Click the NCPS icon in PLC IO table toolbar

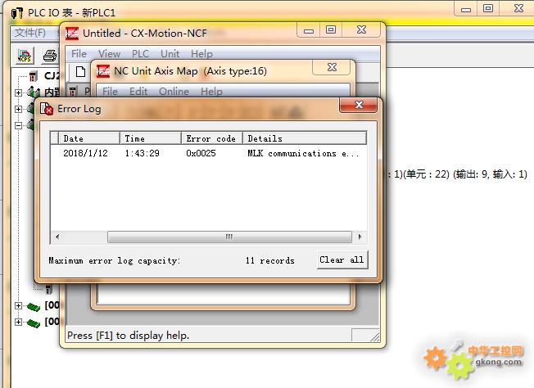(x=25, y=56)
